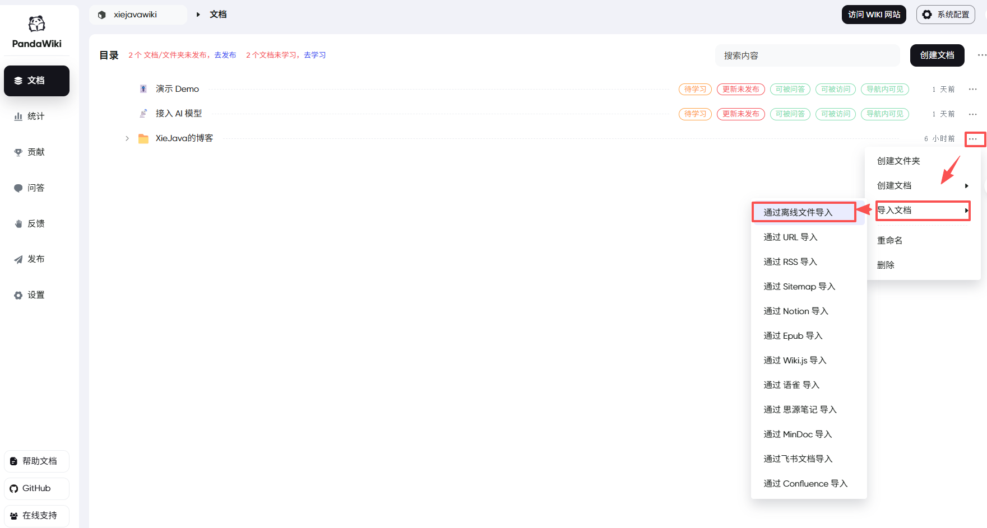Open the xiejavawiki knowledge base selector
This screenshot has width=987, height=528.
coord(137,15)
